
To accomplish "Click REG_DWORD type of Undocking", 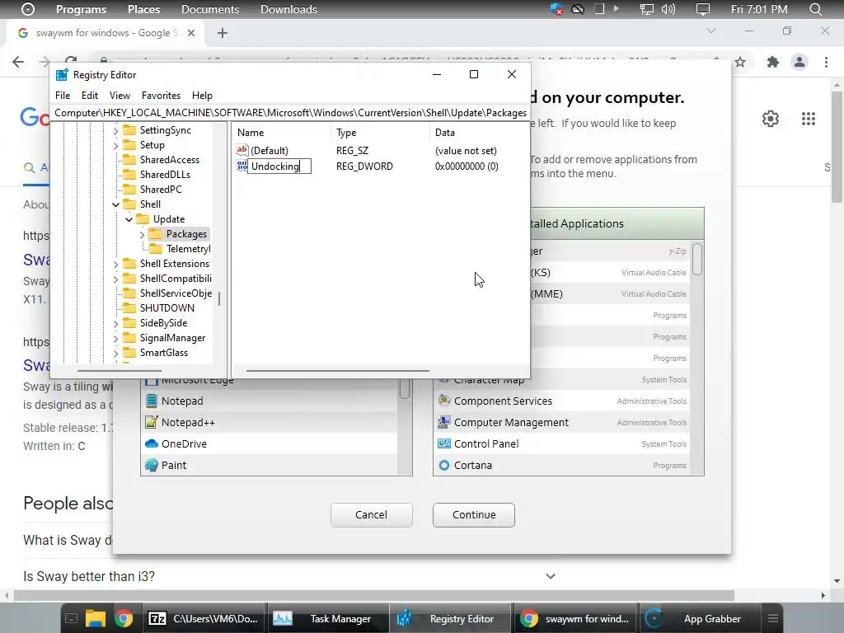I will (x=364, y=166).
